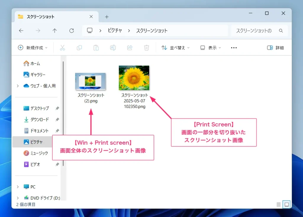Viewport: 303px width, 217px height.
Task: Go up one folder level
Action: pos(55,30)
